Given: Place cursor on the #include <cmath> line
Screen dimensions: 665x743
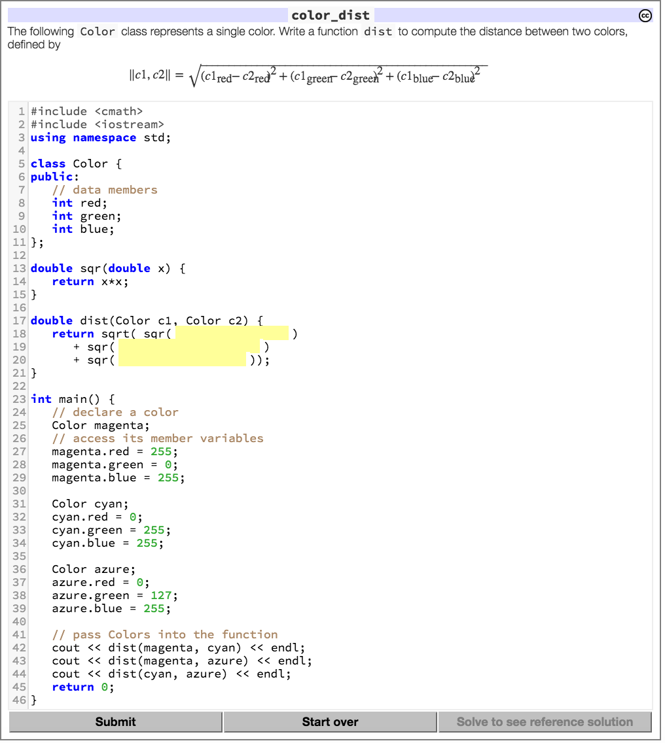Looking at the screenshot, I should click(87, 111).
